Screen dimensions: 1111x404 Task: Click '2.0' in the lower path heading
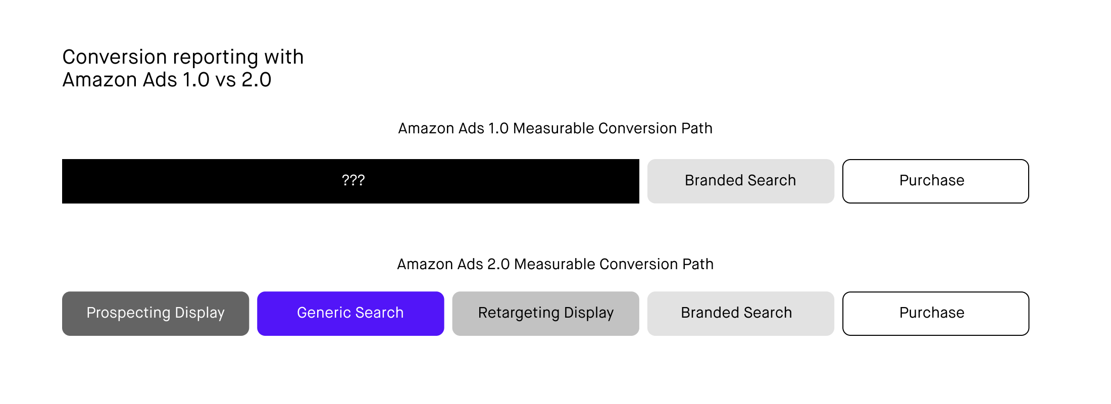point(498,264)
